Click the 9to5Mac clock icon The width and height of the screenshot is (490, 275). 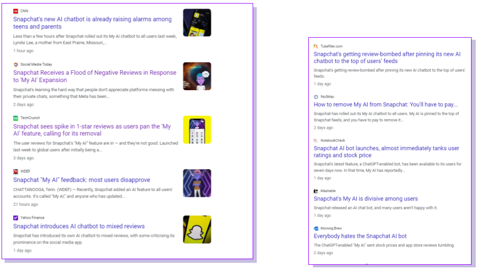tap(316, 96)
